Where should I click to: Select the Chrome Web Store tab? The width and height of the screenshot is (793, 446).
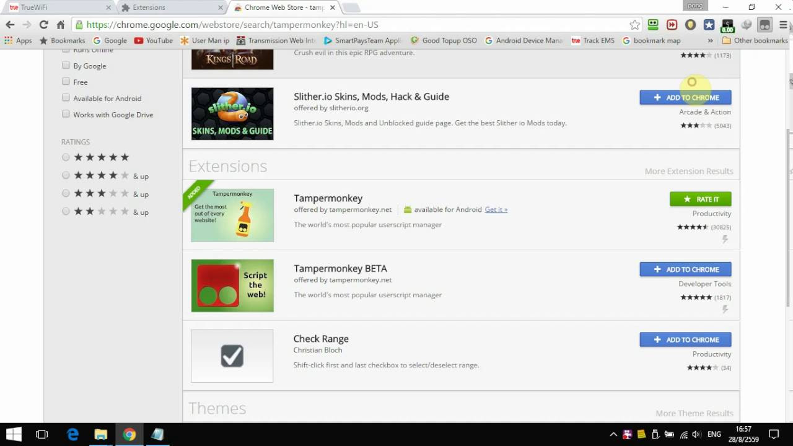pyautogui.click(x=284, y=7)
